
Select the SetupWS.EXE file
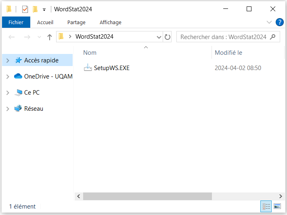click(x=111, y=68)
